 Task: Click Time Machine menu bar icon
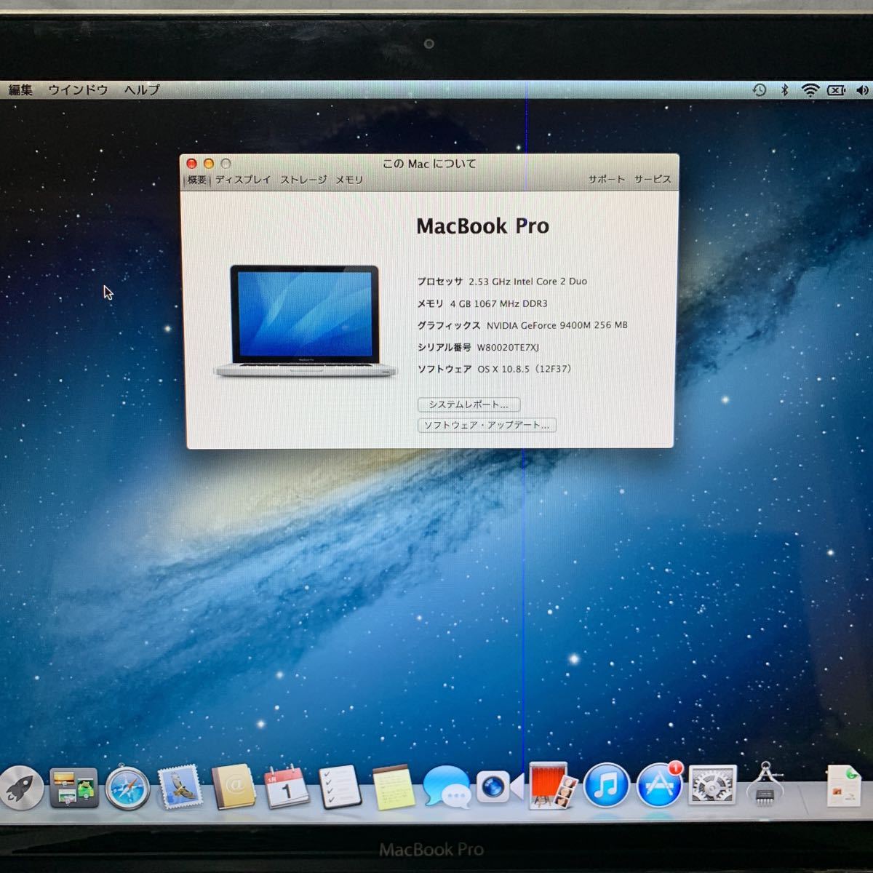pyautogui.click(x=760, y=89)
